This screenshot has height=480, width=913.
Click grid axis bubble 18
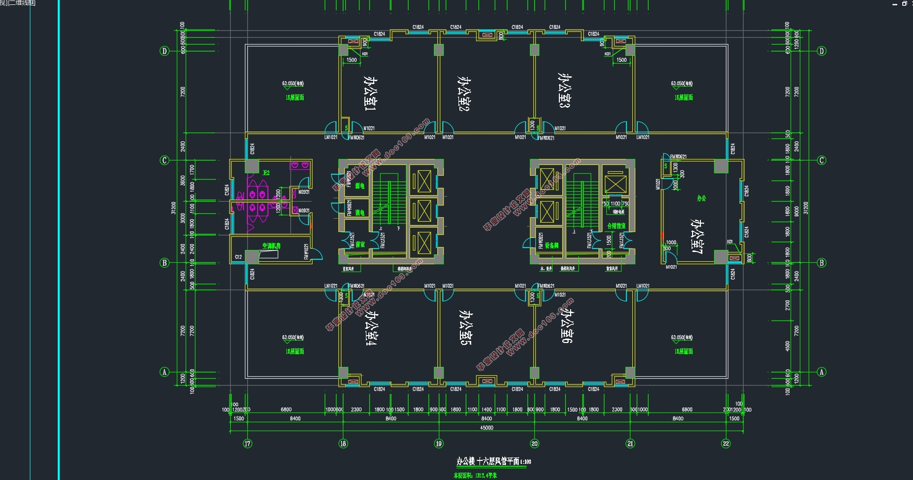(x=343, y=444)
